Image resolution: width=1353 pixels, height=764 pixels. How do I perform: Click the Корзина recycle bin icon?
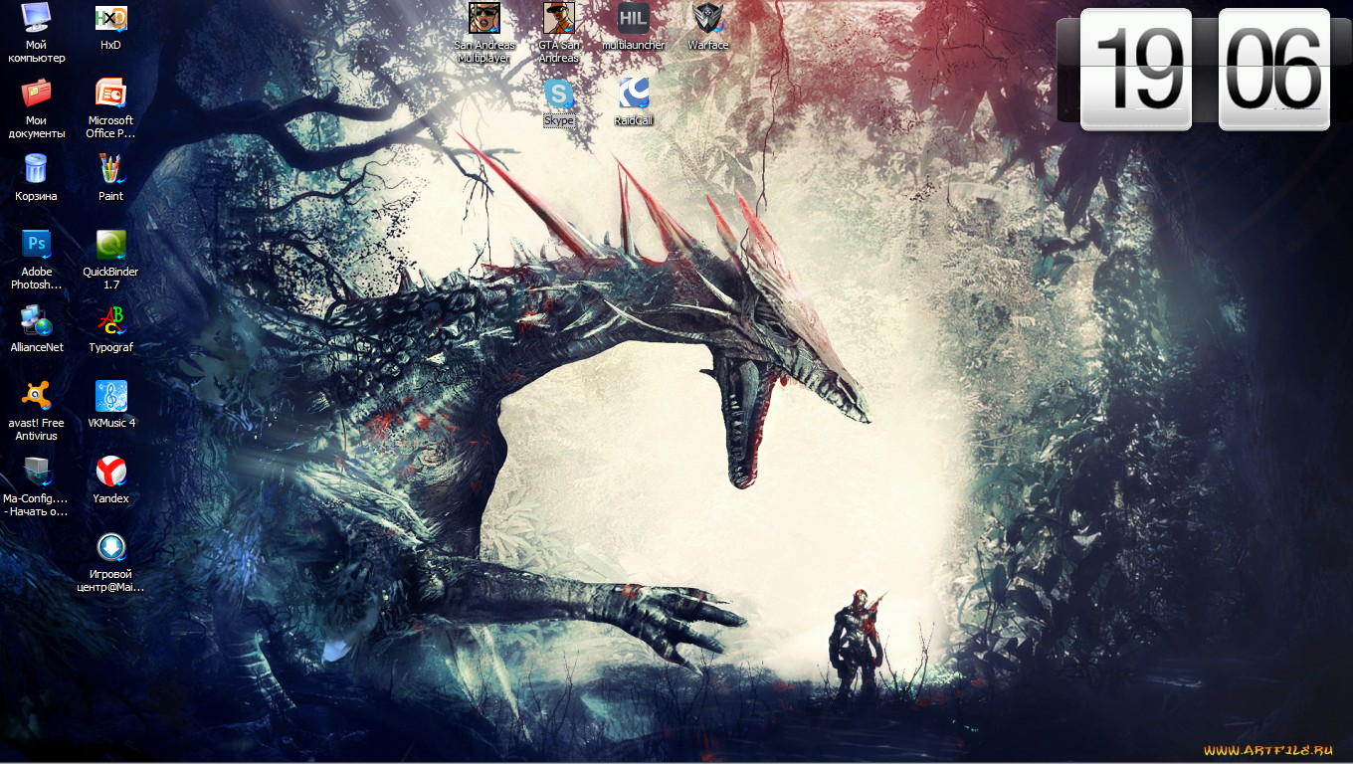36,169
